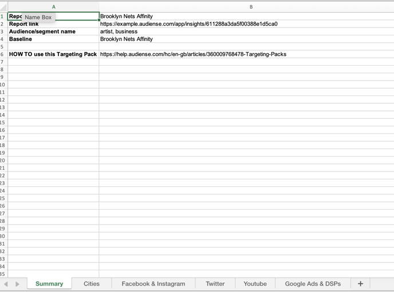Select the 'Audience/segment name' cell
Screen dimensions: 394x292
coord(53,31)
